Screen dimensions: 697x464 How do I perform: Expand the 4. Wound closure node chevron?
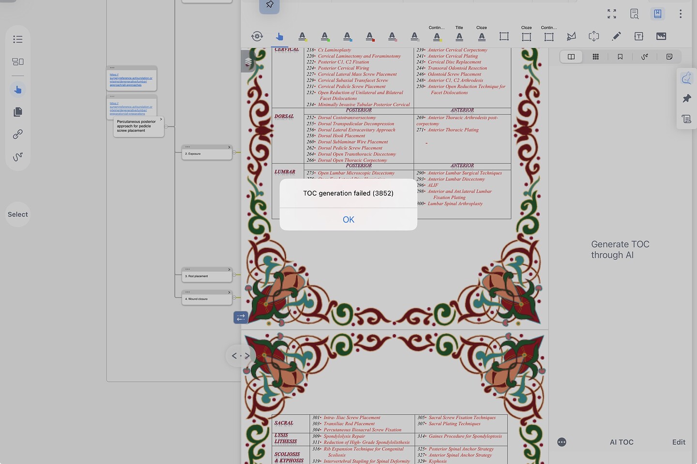[x=229, y=293]
